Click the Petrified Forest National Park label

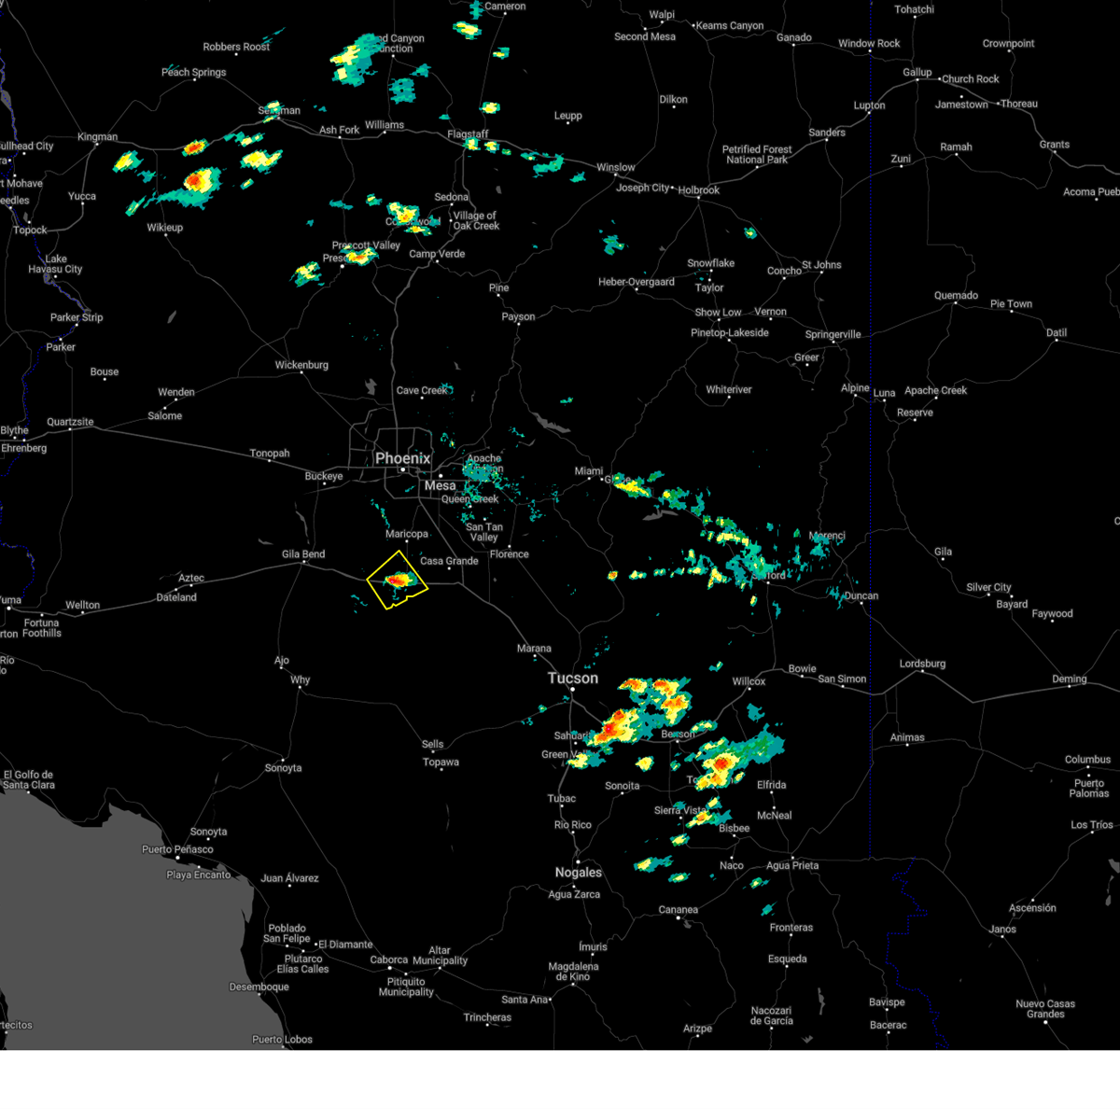(758, 151)
